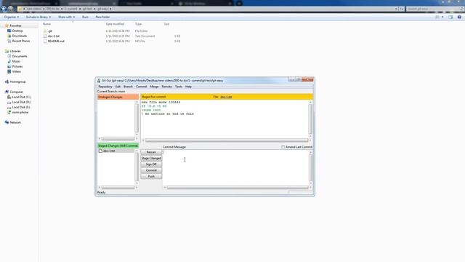This screenshot has width=465, height=262.
Task: Open Network in the navigation pane
Action: [x=15, y=122]
